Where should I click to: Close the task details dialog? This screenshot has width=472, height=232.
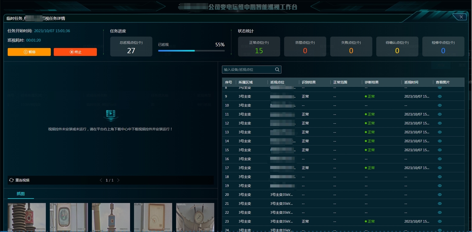(x=461, y=17)
